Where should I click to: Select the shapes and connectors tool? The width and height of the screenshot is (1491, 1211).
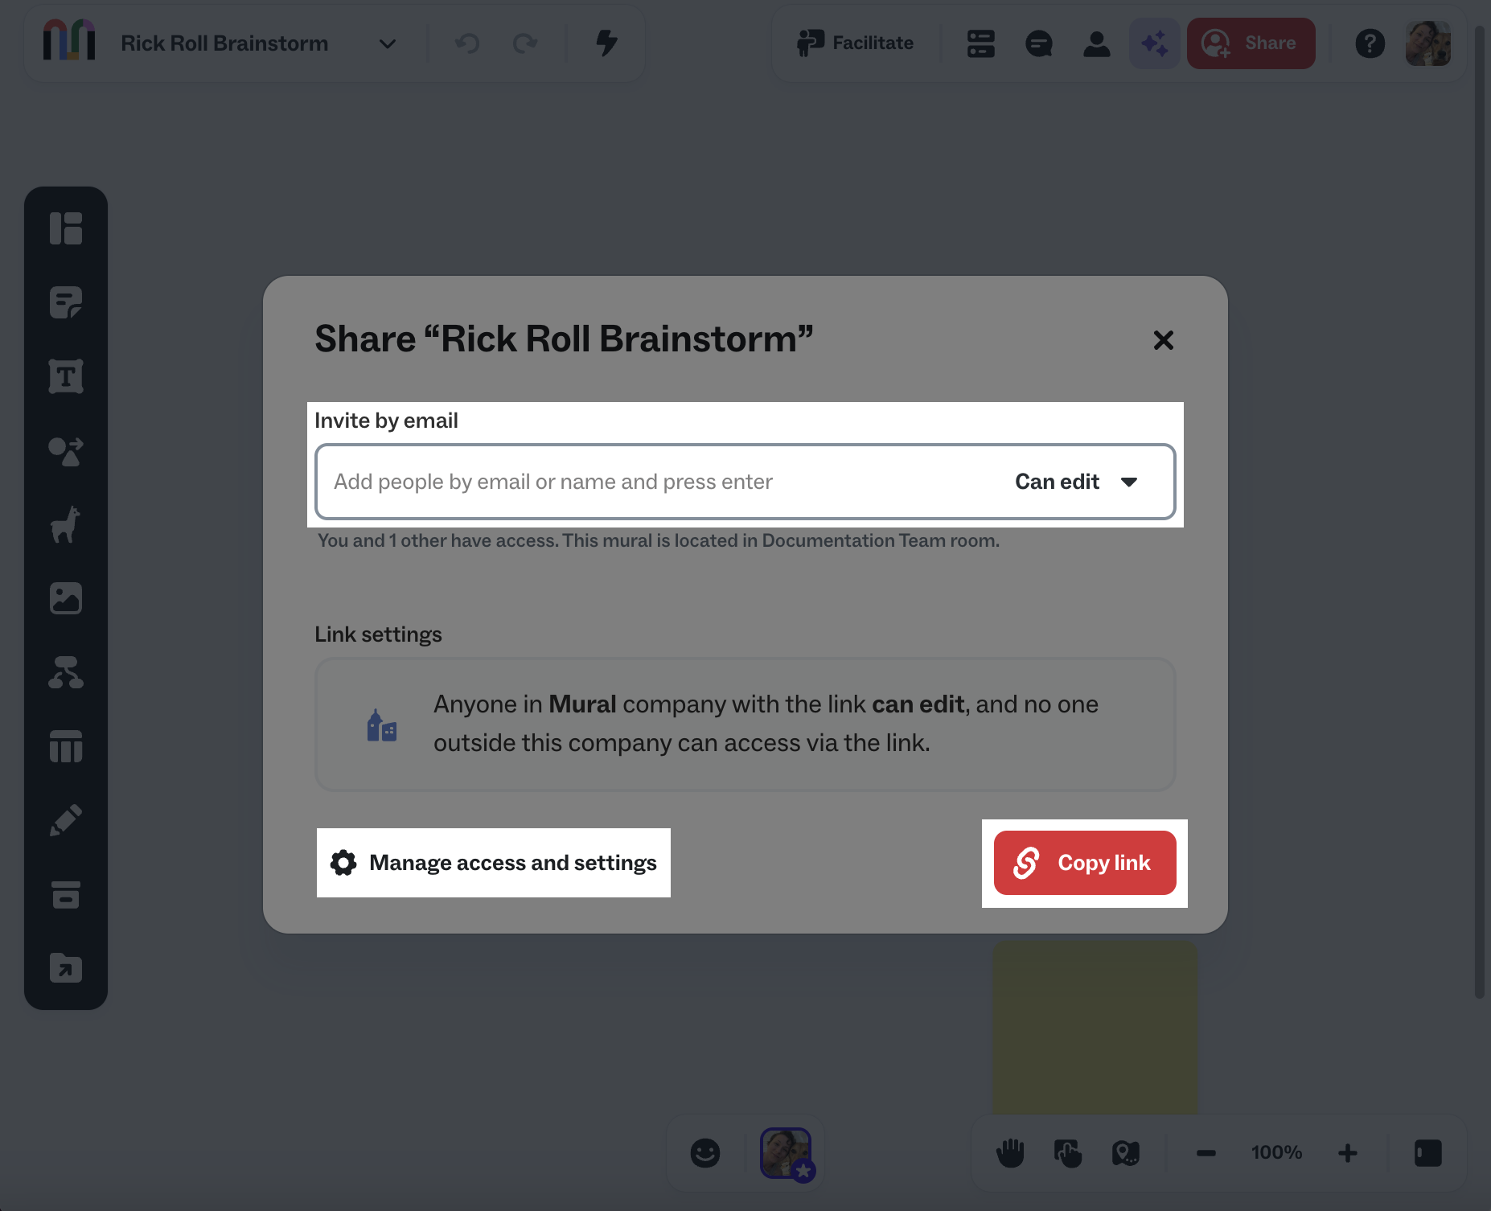pyautogui.click(x=67, y=451)
